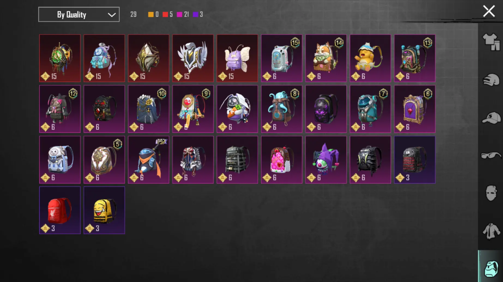The image size is (503, 282).
Task: Open the backpack category tab
Action: click(491, 268)
